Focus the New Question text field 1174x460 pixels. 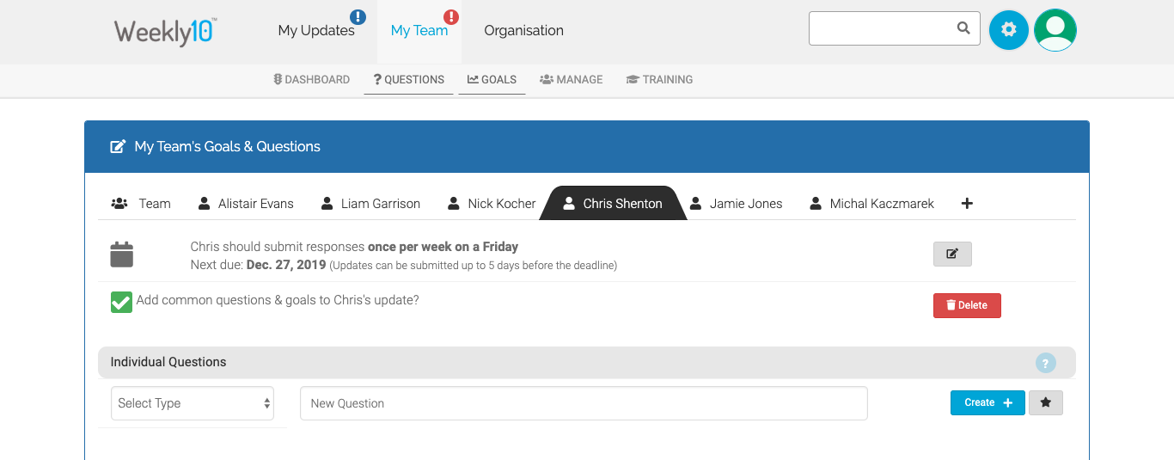(584, 403)
